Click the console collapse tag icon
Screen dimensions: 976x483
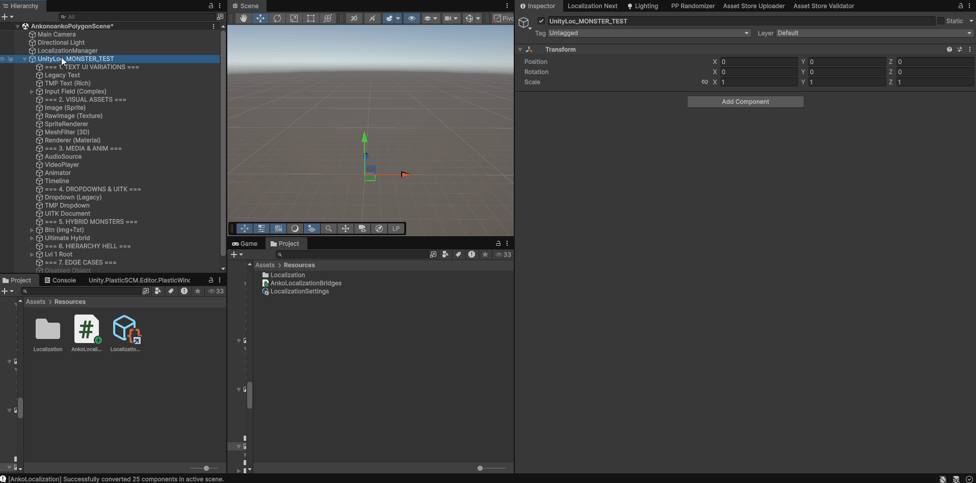click(x=171, y=291)
